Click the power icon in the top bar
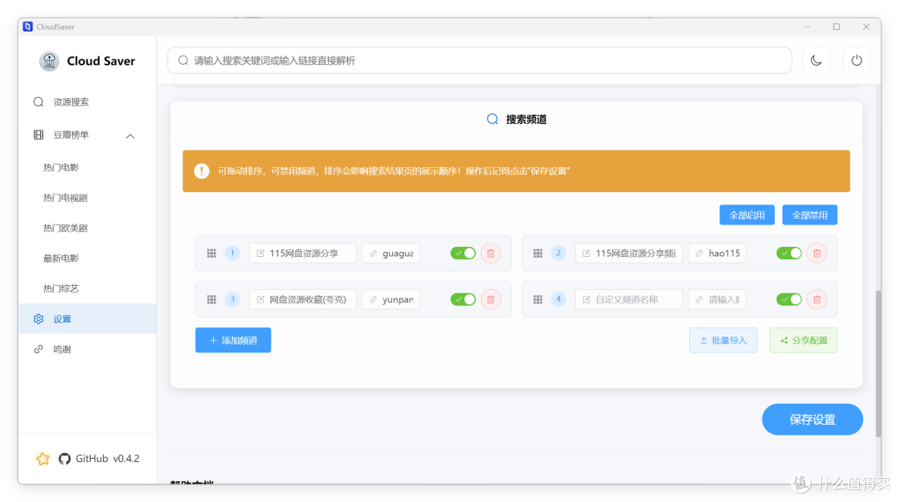 coord(856,59)
